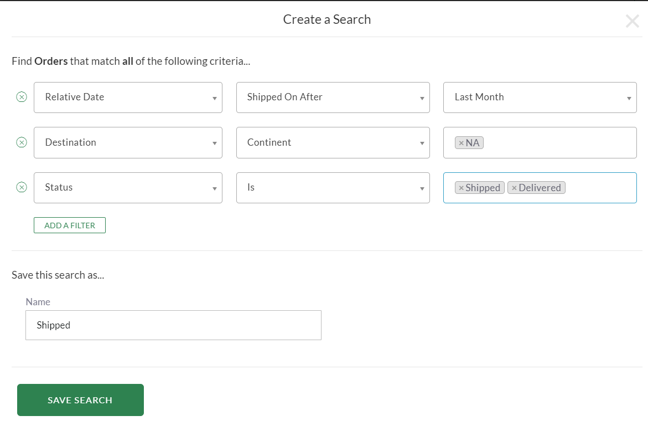Expand the Is operator dropdown
The image size is (648, 431).
[x=333, y=187]
